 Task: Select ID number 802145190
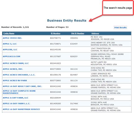55,49
